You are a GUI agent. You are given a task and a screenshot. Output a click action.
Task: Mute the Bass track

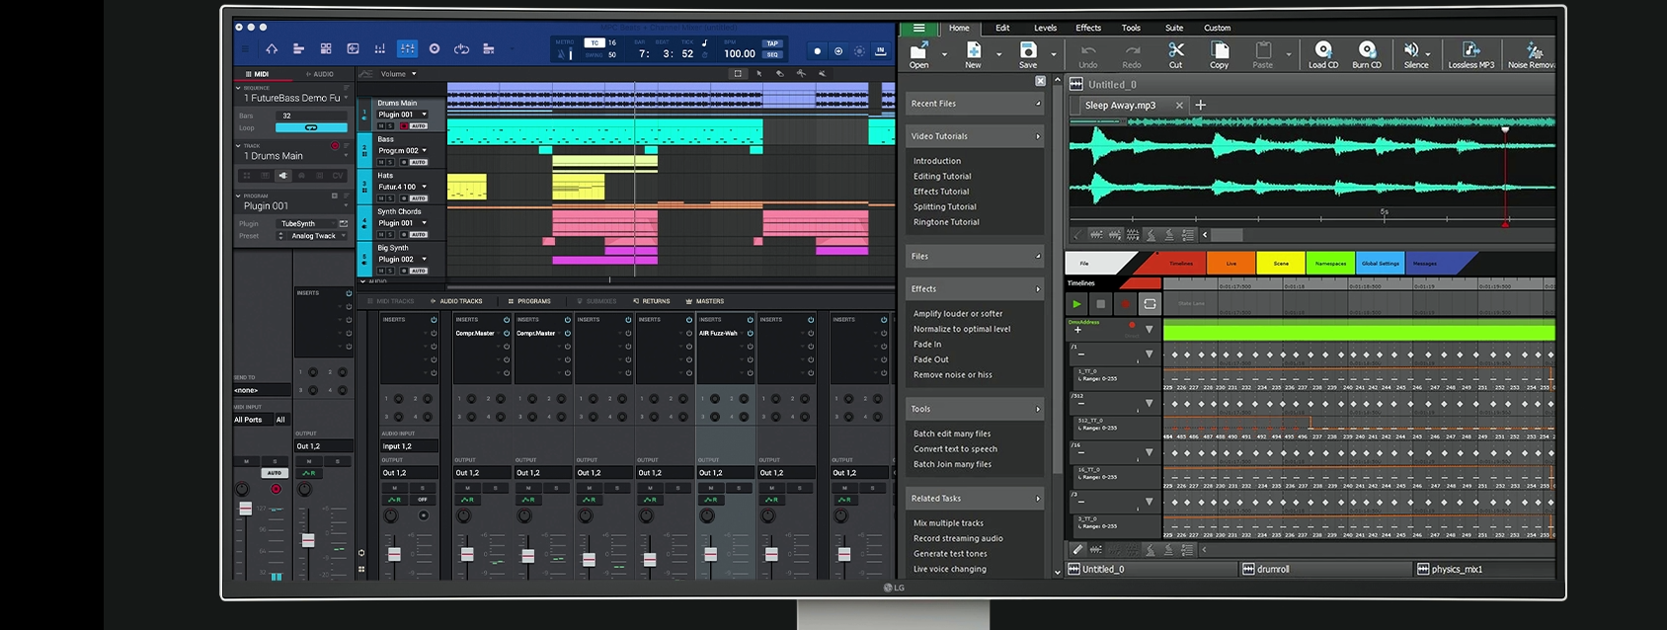pyautogui.click(x=381, y=162)
